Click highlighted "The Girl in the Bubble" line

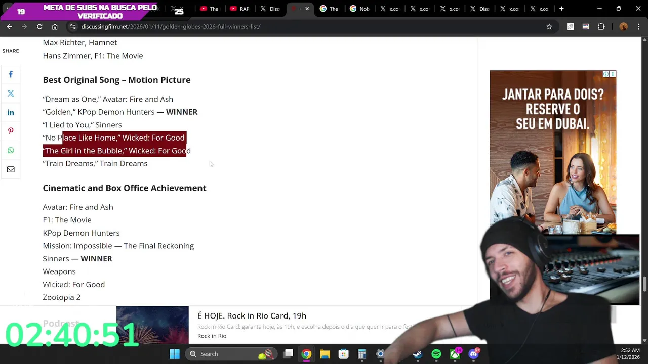117,151
